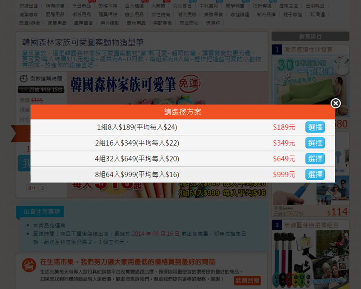Screen dimensions: 361x289
Task: Click the bluetooth selfie combo product image
Action: [x=310, y=259]
